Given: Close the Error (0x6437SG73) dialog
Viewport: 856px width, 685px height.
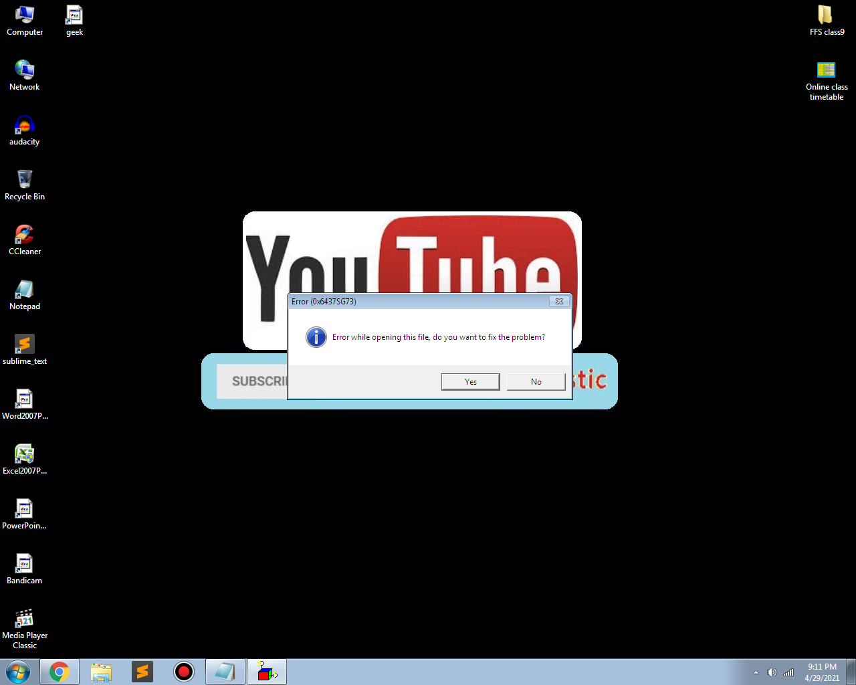Looking at the screenshot, I should click(560, 301).
